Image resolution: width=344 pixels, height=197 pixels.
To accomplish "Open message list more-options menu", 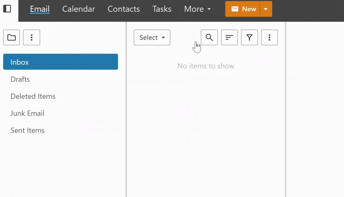I will click(x=270, y=37).
